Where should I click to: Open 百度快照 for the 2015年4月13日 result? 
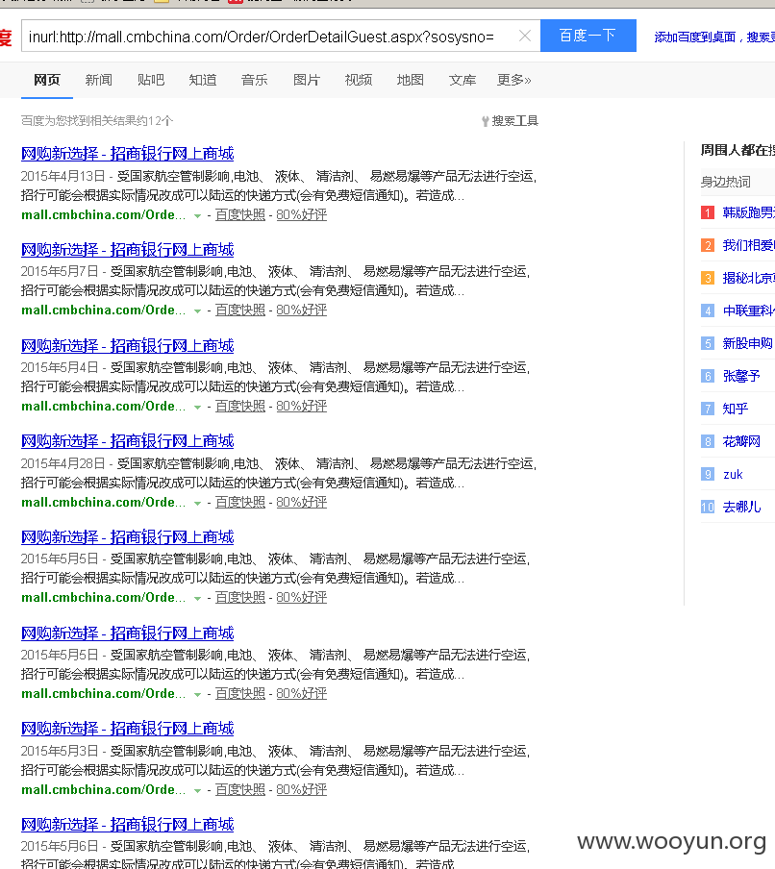(x=240, y=215)
